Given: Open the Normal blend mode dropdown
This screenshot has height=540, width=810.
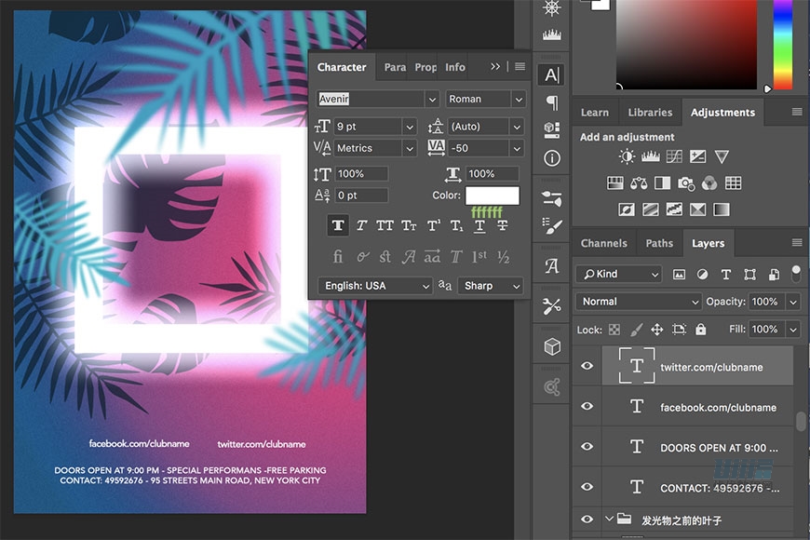Looking at the screenshot, I should point(639,302).
